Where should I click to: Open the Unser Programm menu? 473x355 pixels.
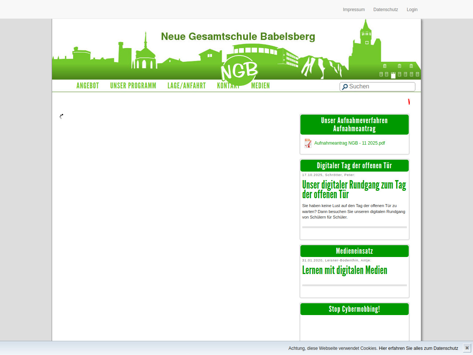[133, 86]
